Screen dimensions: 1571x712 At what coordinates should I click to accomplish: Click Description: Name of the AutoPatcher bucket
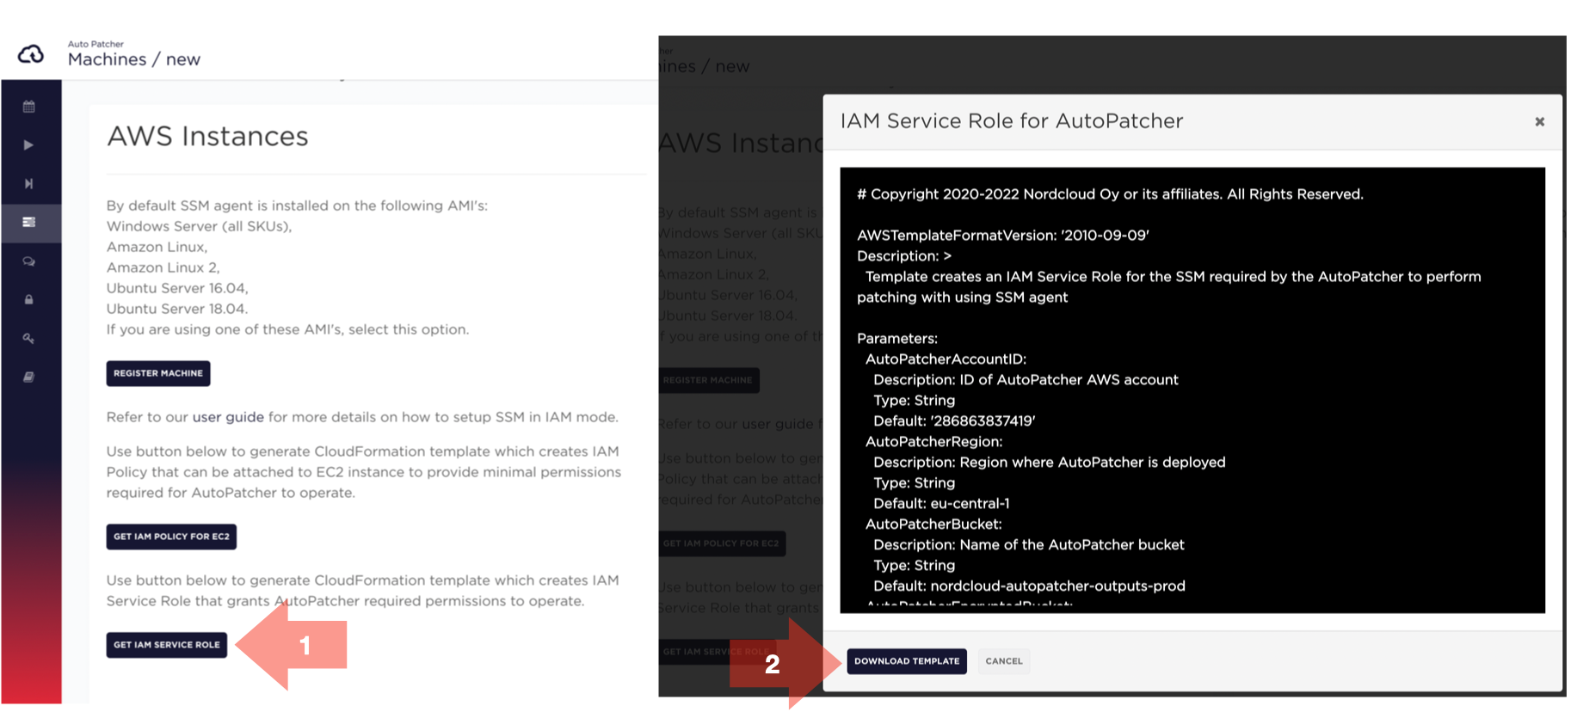(x=1029, y=545)
